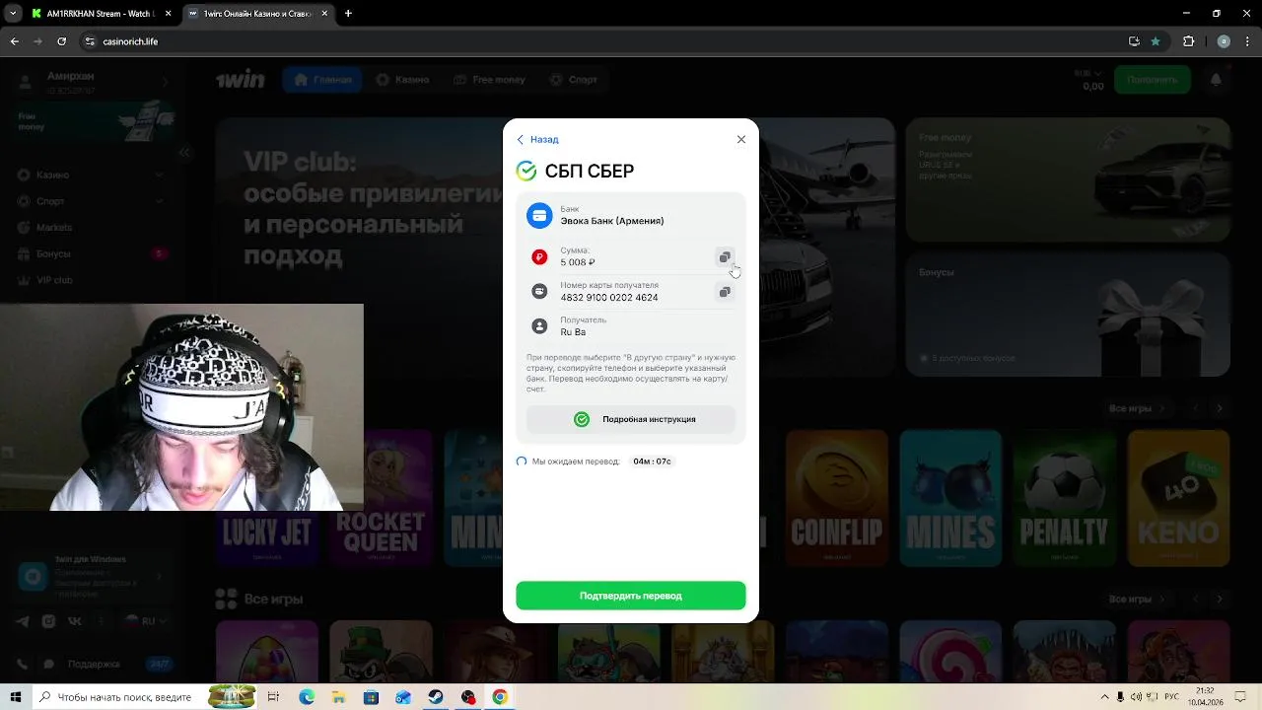Click the Пополнить deposit button
1262x710 pixels.
(1152, 79)
